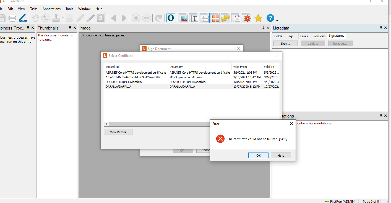Click the yellow star favorites icon

pyautogui.click(x=258, y=18)
